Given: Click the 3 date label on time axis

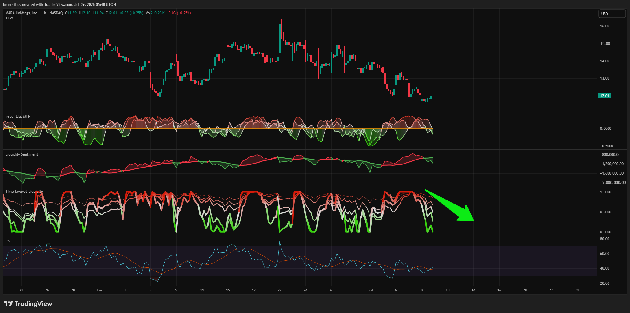Looking at the screenshot, I should pyautogui.click(x=125, y=290).
